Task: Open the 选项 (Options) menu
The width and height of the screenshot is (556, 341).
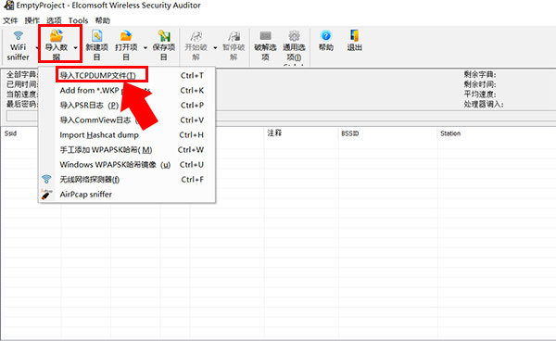Action: tap(54, 20)
